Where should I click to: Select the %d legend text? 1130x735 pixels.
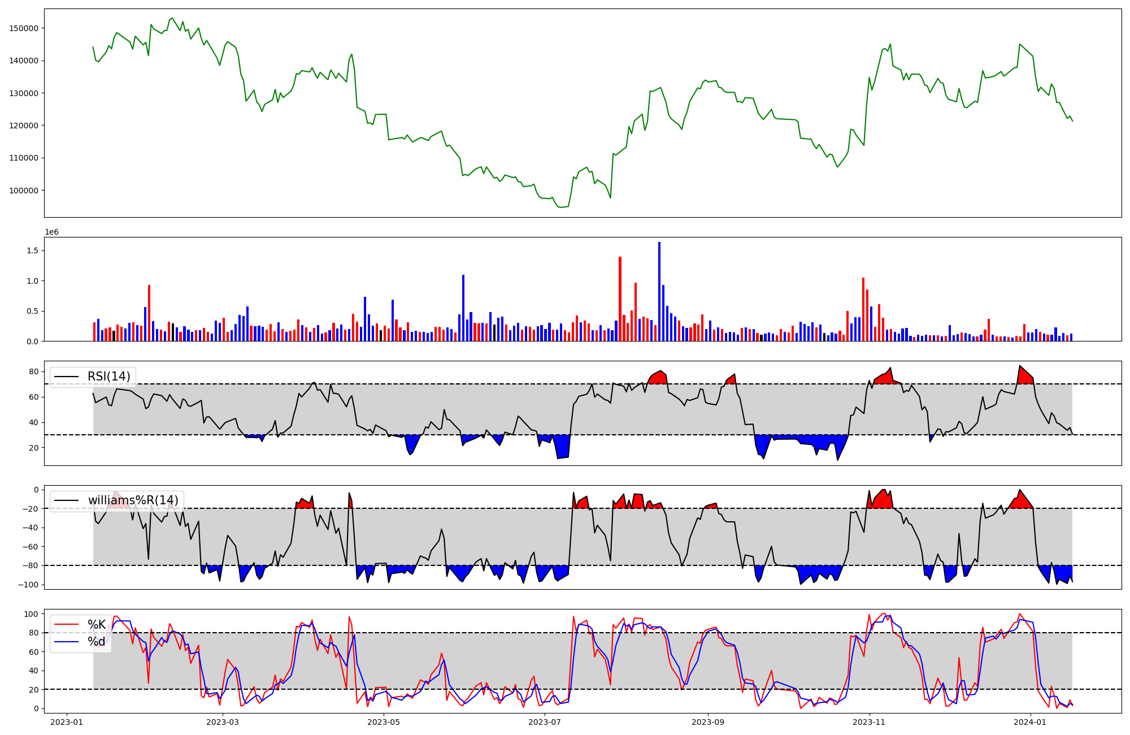97,642
